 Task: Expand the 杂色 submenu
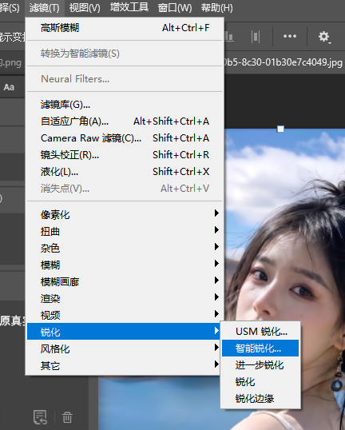(125, 248)
